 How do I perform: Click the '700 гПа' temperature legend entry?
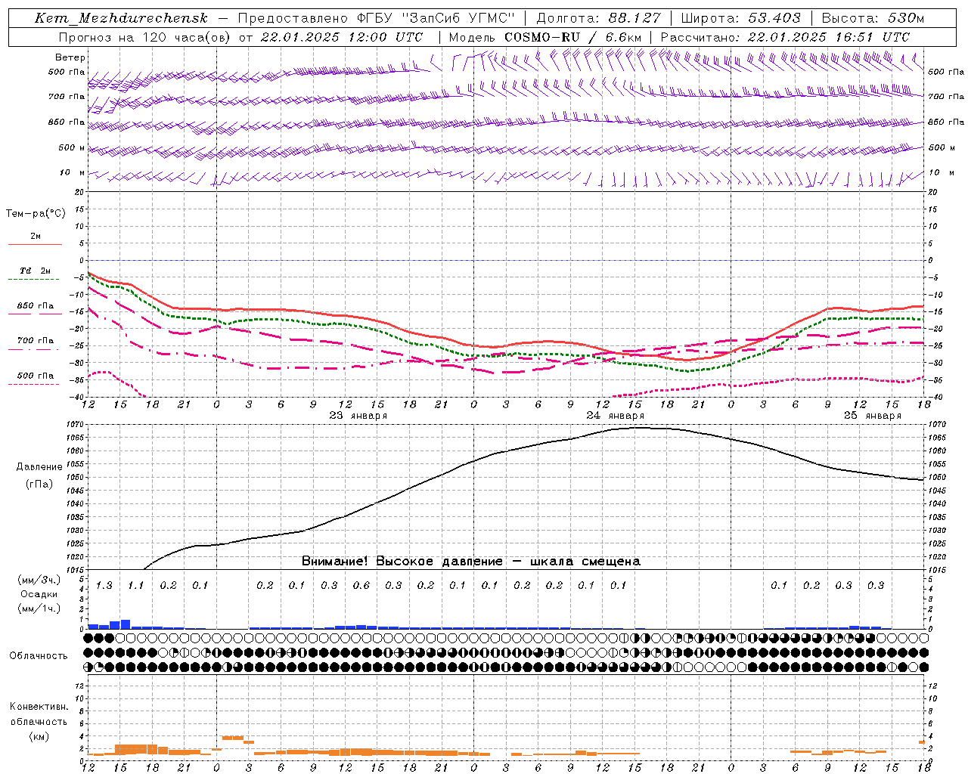tap(36, 341)
